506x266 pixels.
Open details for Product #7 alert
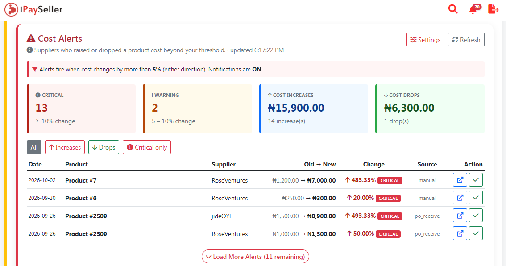point(460,180)
